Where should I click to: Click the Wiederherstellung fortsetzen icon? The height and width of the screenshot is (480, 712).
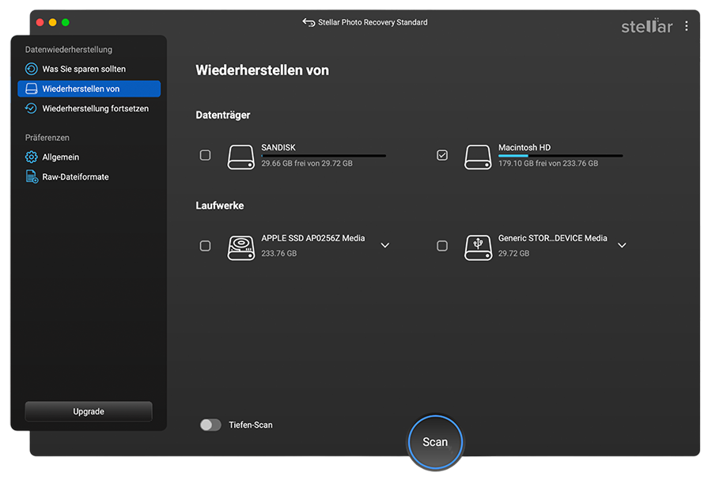30,108
